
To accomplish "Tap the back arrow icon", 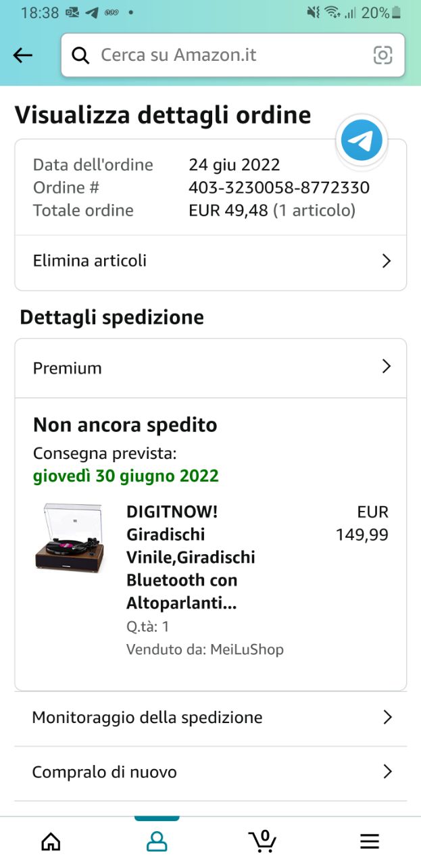I will tap(23, 55).
